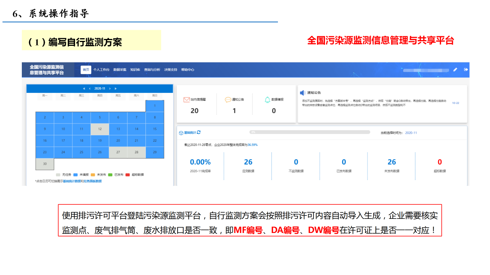Open the 站内信提醒 envelope icon
The width and height of the screenshot is (490, 275).
[186, 100]
